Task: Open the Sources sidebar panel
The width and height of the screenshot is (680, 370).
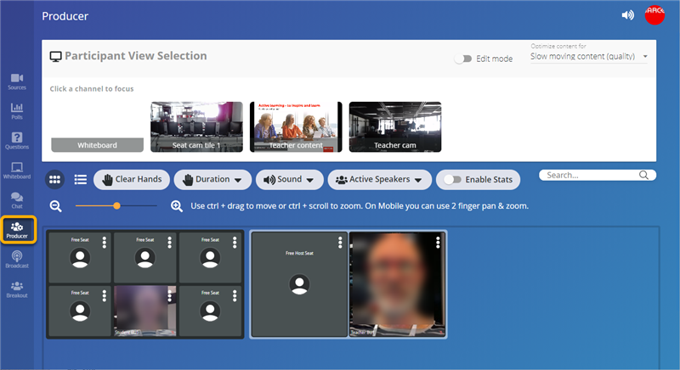Action: click(x=17, y=81)
